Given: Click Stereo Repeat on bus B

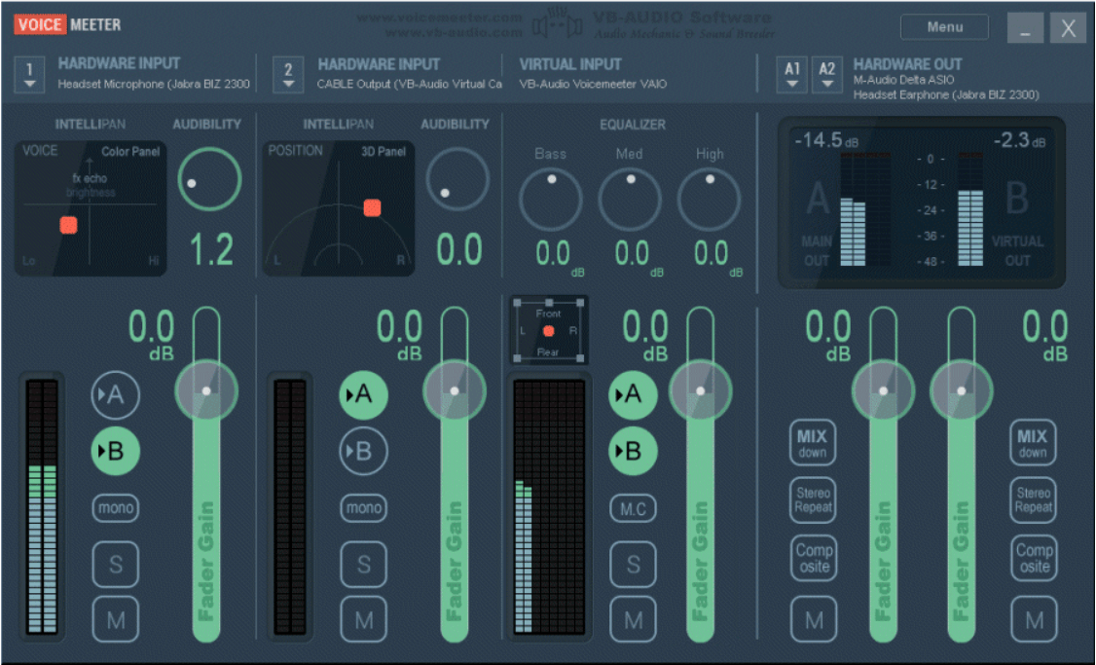Looking at the screenshot, I should (1033, 500).
